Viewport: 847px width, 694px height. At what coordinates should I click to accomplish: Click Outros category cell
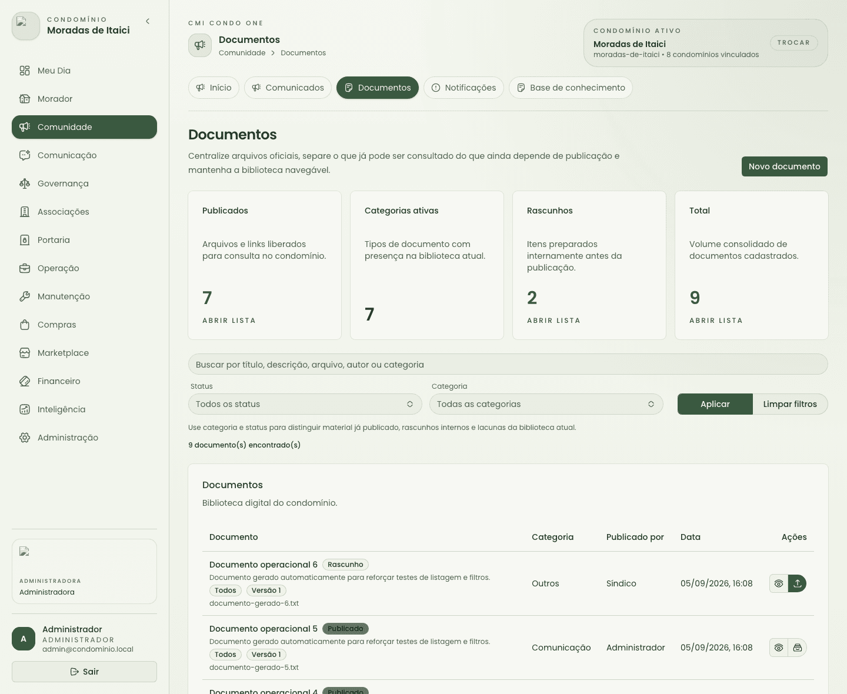coord(545,583)
